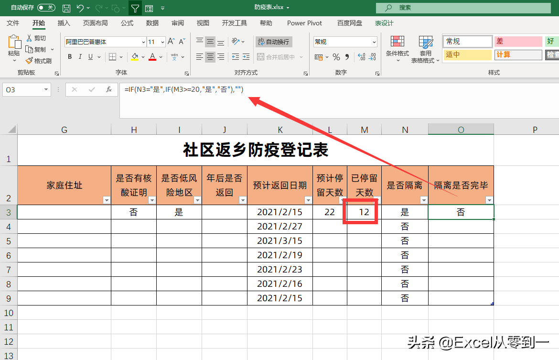This screenshot has height=360, width=559.
Task: Click the 复制 copy button
Action: pos(36,49)
